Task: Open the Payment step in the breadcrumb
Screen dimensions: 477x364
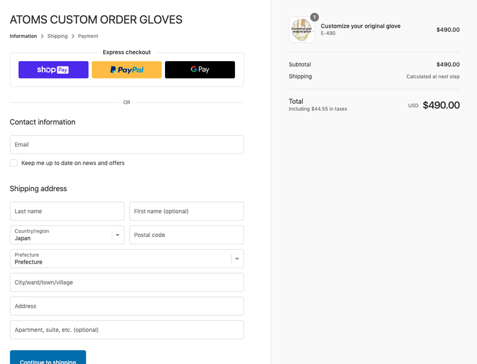Action: tap(88, 36)
